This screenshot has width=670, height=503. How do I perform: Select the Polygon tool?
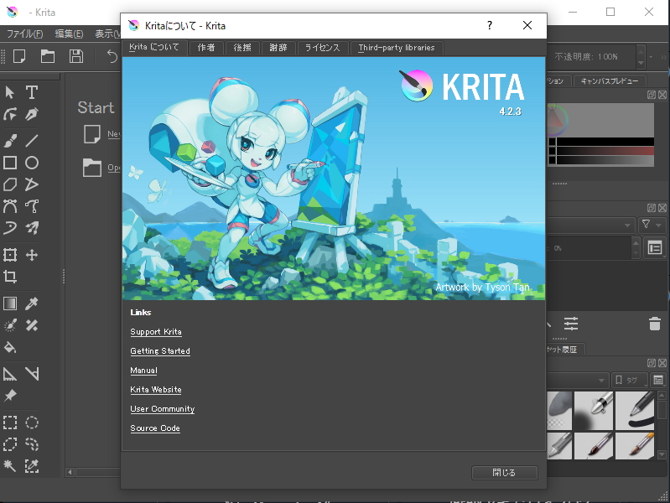coord(10,184)
